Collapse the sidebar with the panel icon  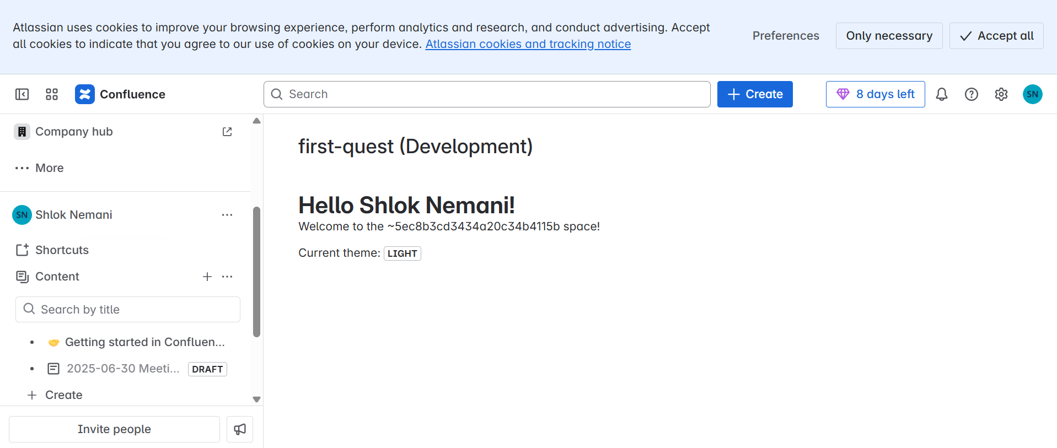pos(22,94)
